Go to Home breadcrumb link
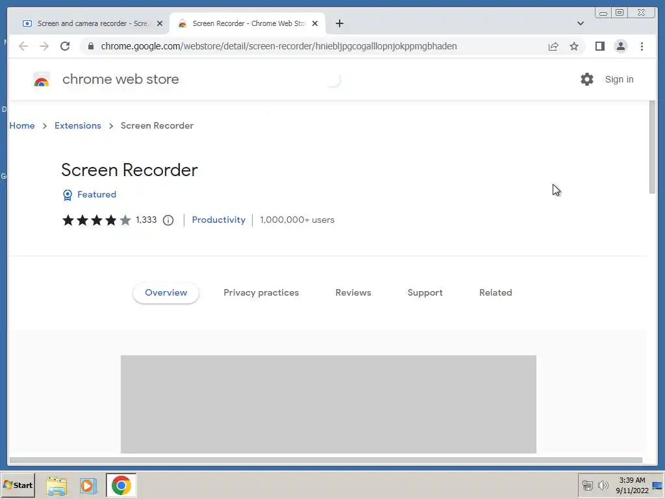Viewport: 665px width, 499px height. coord(22,125)
